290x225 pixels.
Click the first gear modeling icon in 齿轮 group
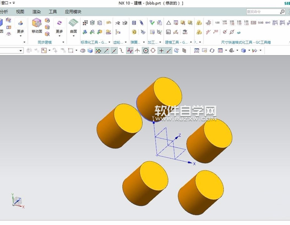click(118, 23)
